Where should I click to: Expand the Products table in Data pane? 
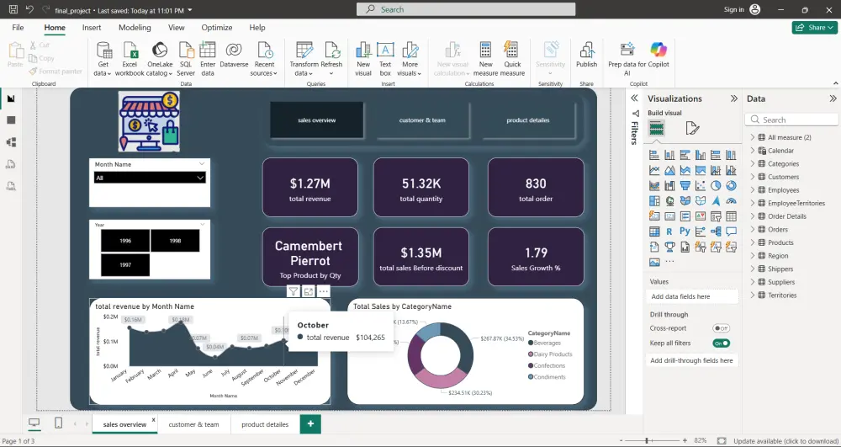[753, 242]
